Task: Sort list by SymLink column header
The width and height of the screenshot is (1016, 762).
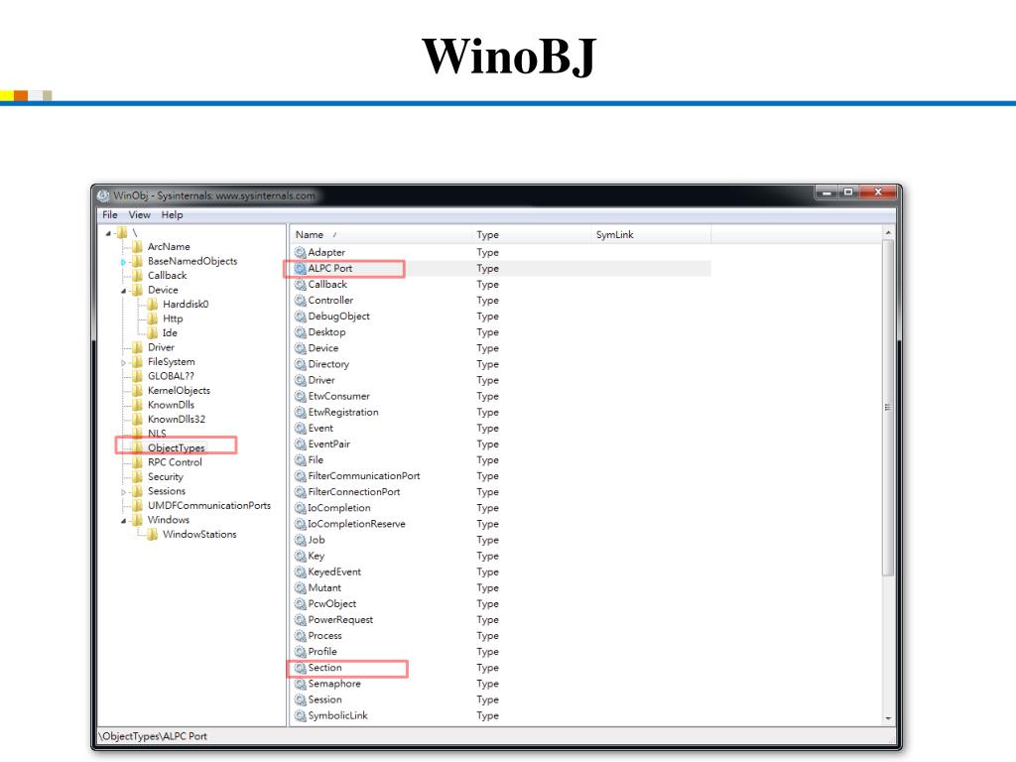Action: 651,234
